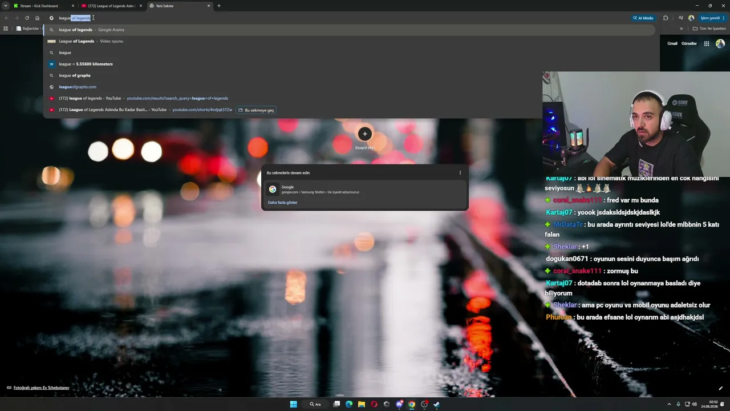
Task: Open the continue-tabs card three-dot menu
Action: pos(460,173)
